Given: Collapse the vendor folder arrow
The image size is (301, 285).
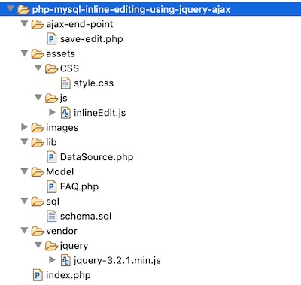Looking at the screenshot, I should (x=24, y=231).
